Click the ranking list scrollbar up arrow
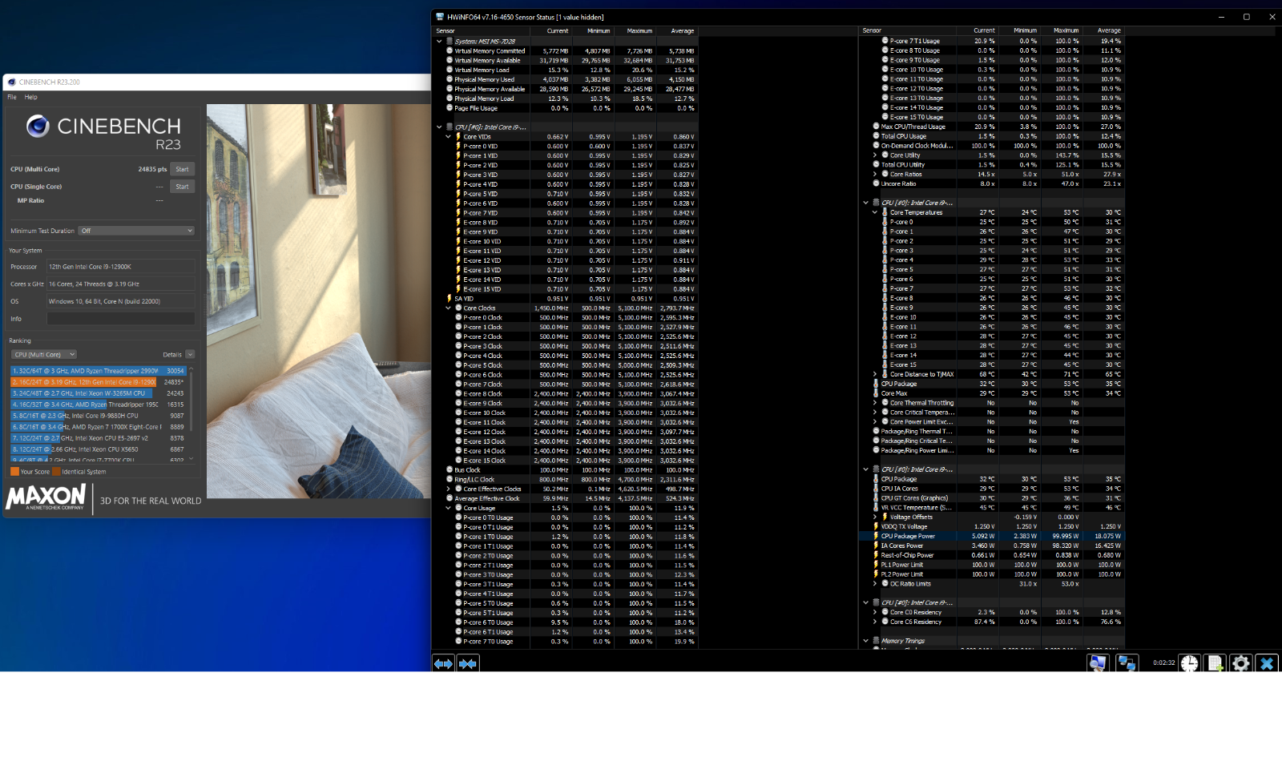Viewport: 1282px width, 773px height. (x=191, y=369)
